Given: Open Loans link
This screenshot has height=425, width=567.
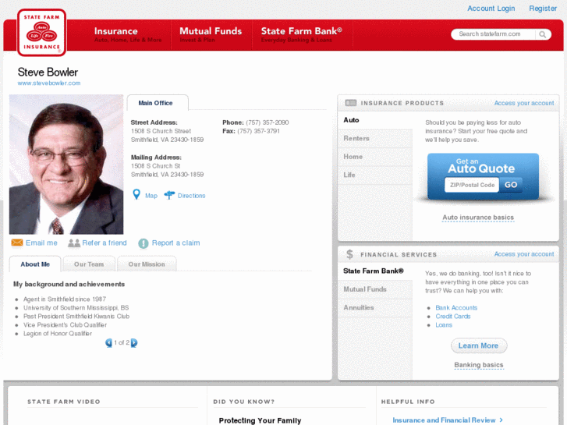Looking at the screenshot, I should [444, 325].
